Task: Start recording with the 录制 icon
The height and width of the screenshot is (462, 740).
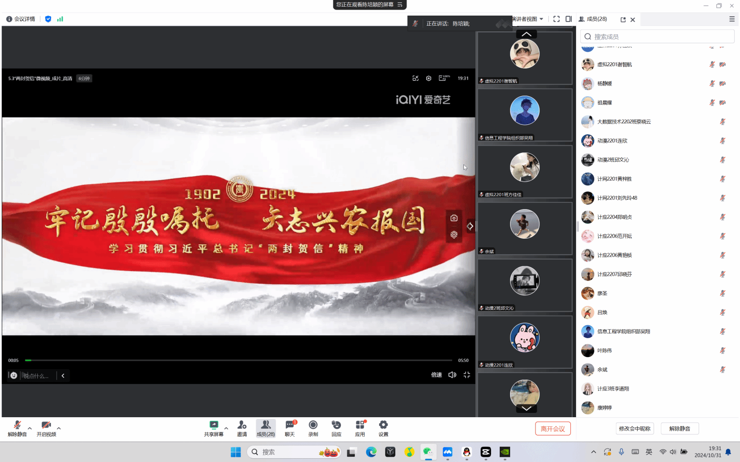Action: tap(313, 428)
